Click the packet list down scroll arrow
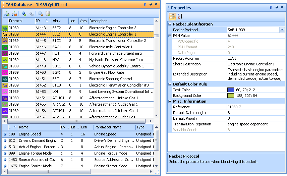This screenshot has width=287, height=176. click(x=156, y=115)
